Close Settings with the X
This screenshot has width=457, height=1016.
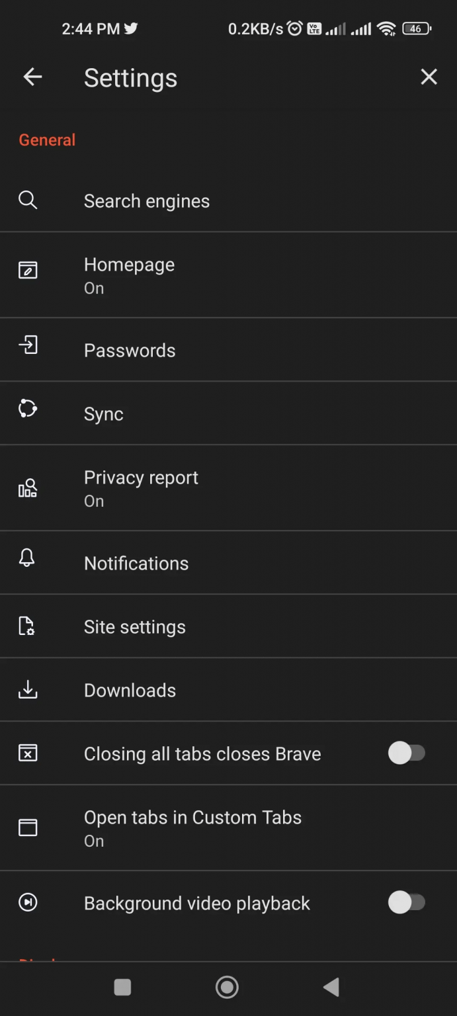[429, 77]
